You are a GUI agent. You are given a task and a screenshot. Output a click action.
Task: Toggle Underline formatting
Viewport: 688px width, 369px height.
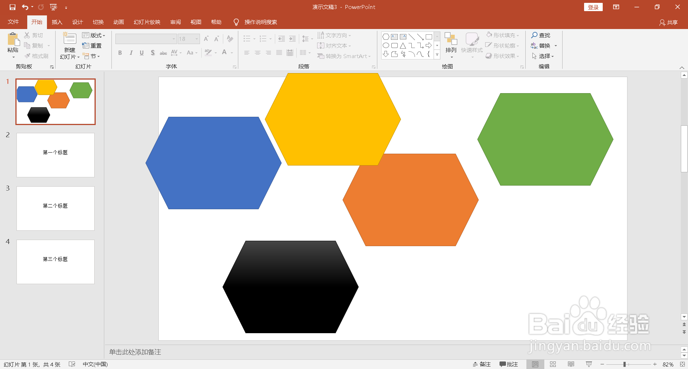pos(142,53)
